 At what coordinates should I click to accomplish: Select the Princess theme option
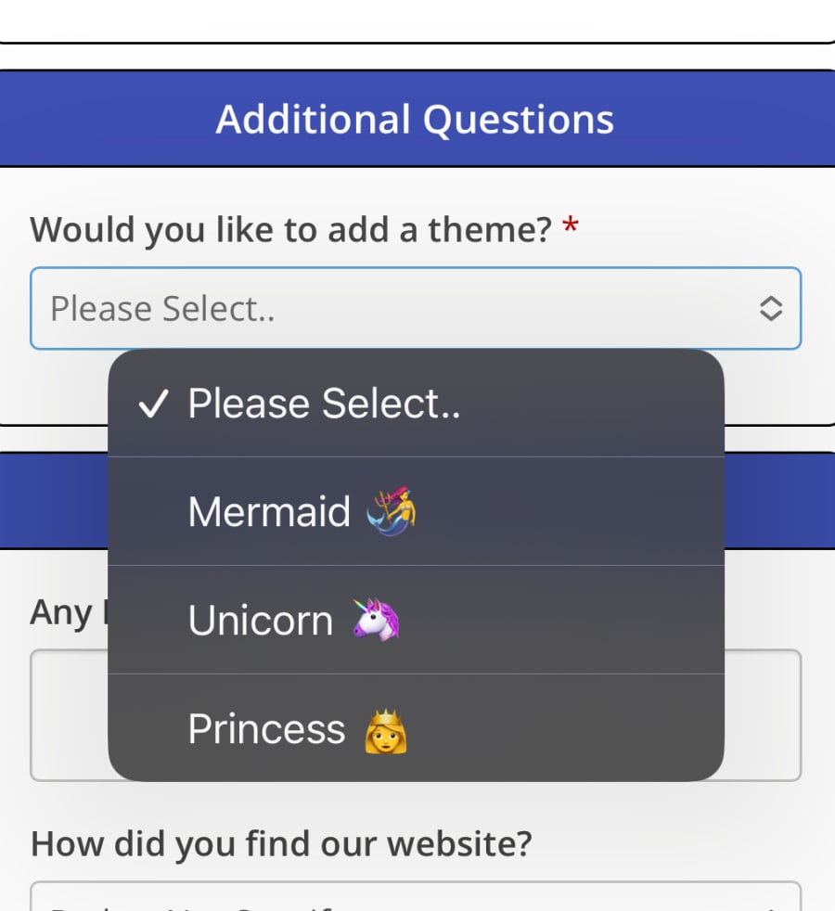pos(266,729)
